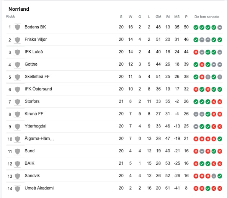227x198 pixels.
Task: Click the P points column header
Action: 186,17
